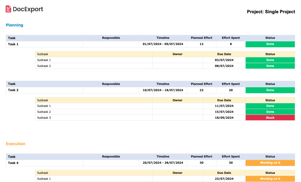Click Task 1 planned effort value 12
Screen dimensions: 301x182
click(x=201, y=44)
